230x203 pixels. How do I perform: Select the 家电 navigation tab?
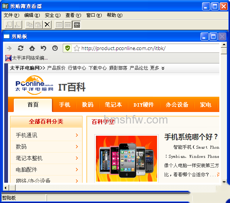point(206,105)
